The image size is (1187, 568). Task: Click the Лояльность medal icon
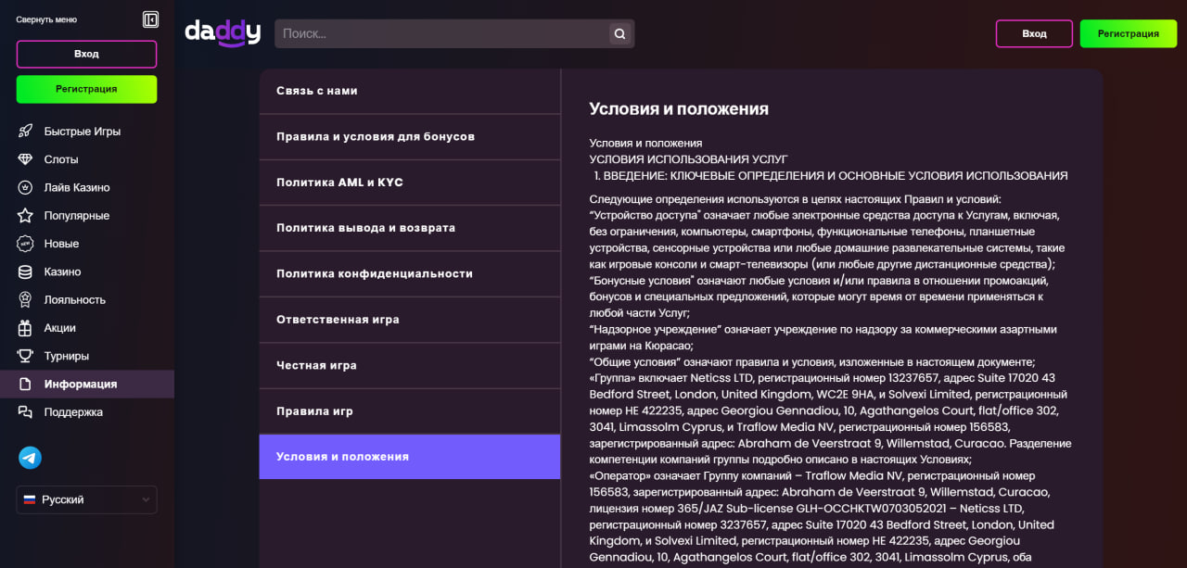coord(24,299)
